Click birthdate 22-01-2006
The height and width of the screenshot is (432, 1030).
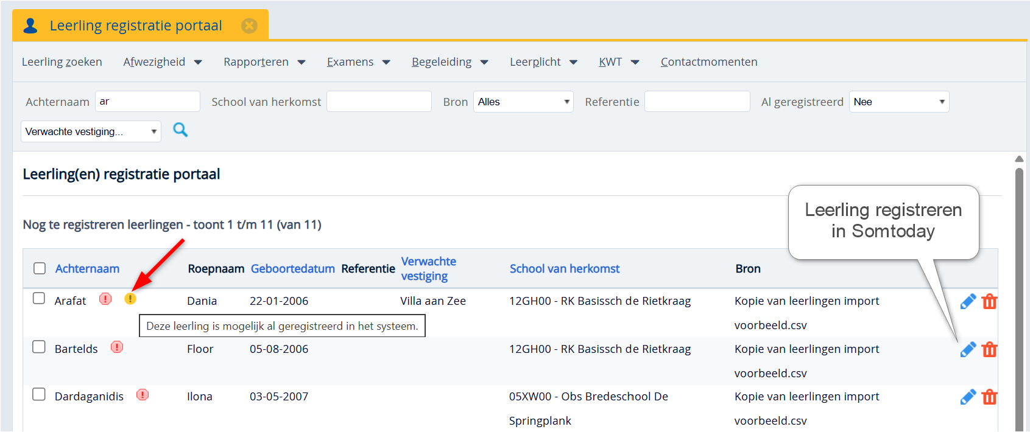coord(279,301)
